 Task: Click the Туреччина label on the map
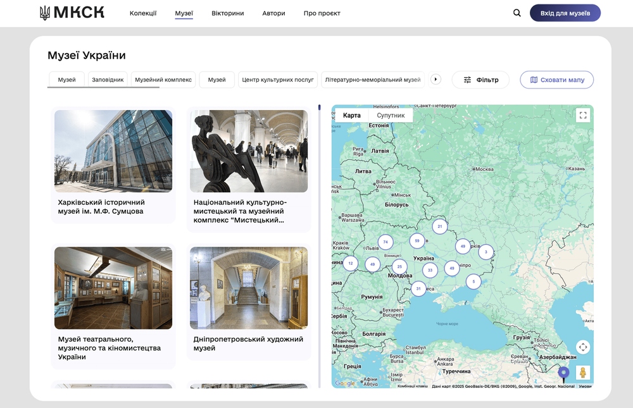pos(456,371)
